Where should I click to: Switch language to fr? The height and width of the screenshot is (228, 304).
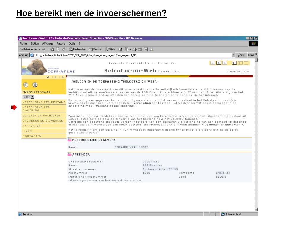pos(56,77)
